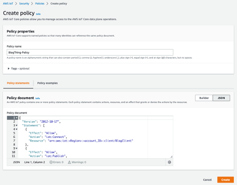This screenshot has height=185, width=237.
Task: Click the Create button
Action: (x=225, y=180)
